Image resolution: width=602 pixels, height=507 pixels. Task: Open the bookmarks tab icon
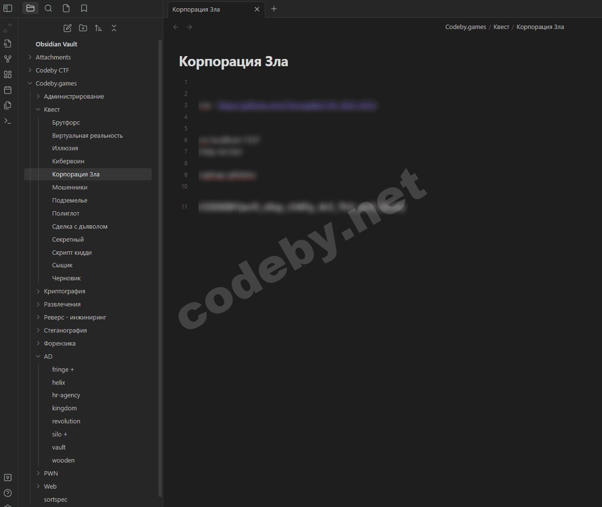tap(84, 8)
